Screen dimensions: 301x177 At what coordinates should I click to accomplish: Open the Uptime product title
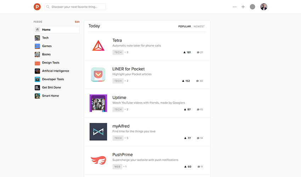(119, 97)
